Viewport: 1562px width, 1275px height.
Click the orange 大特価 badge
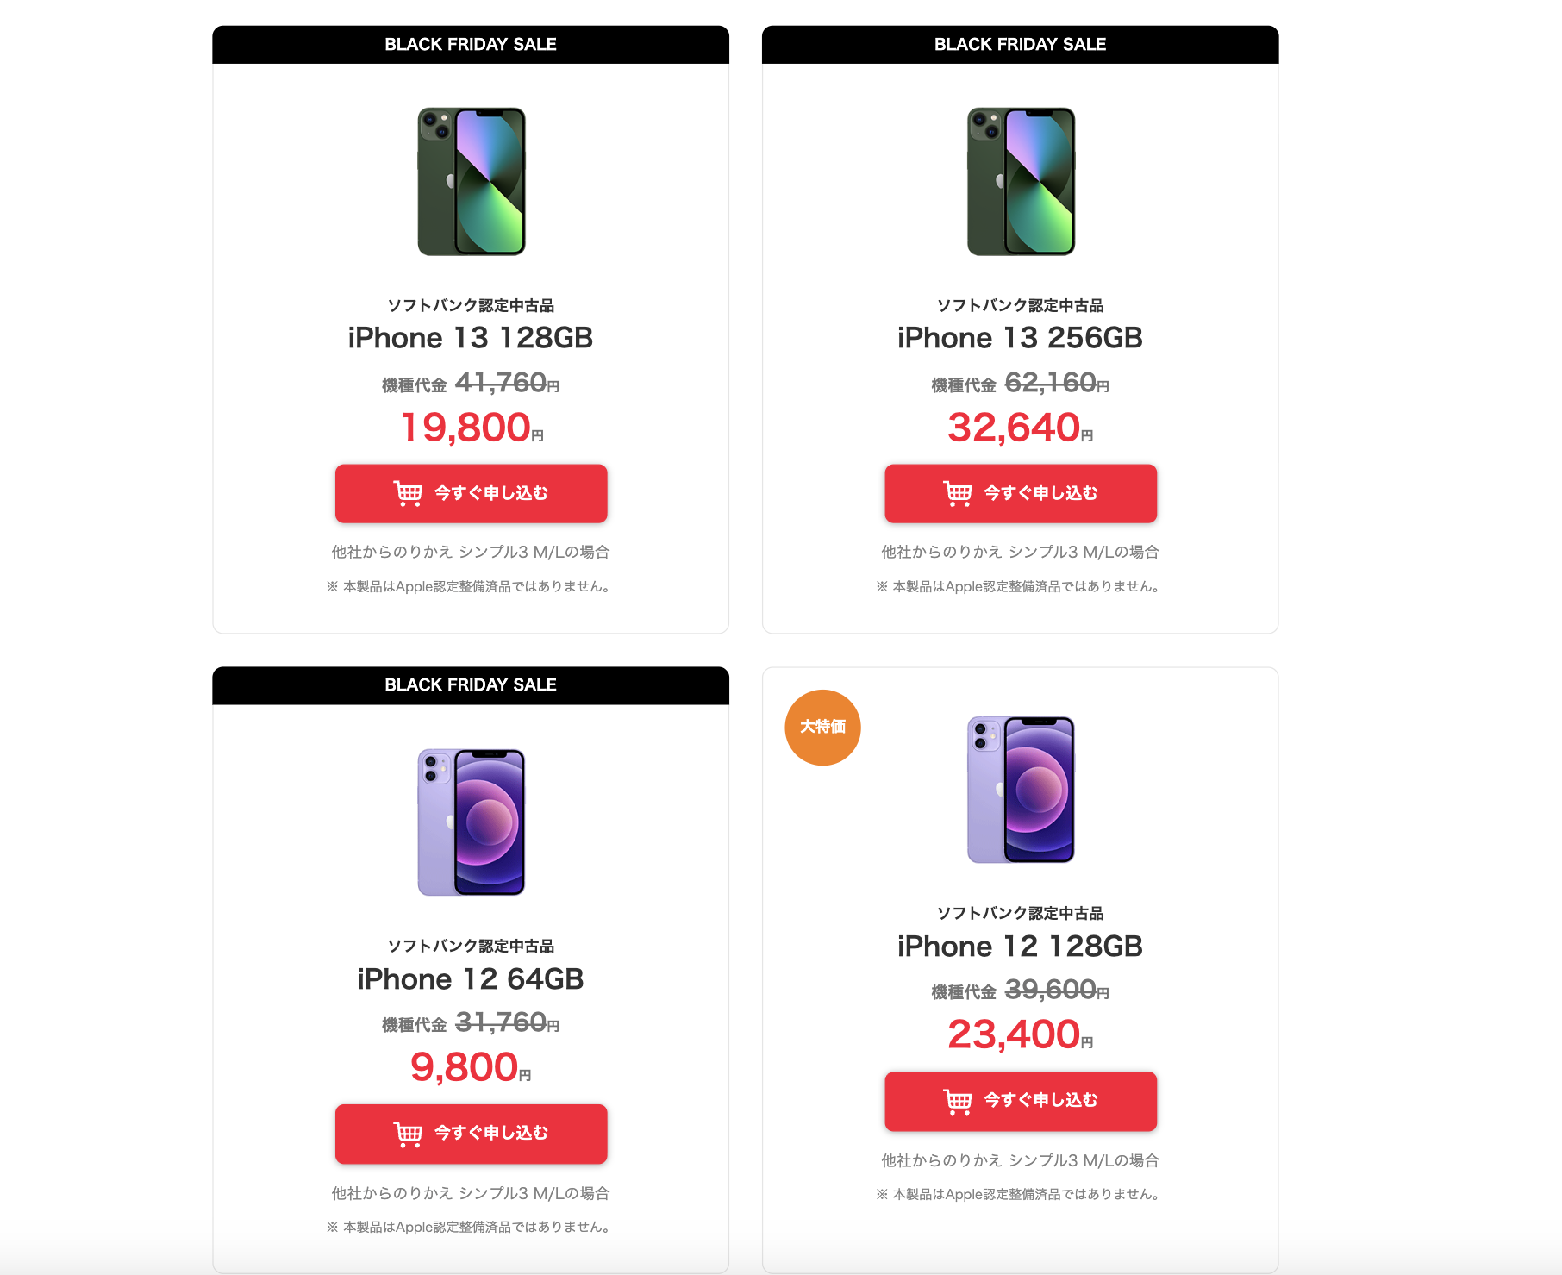[822, 727]
